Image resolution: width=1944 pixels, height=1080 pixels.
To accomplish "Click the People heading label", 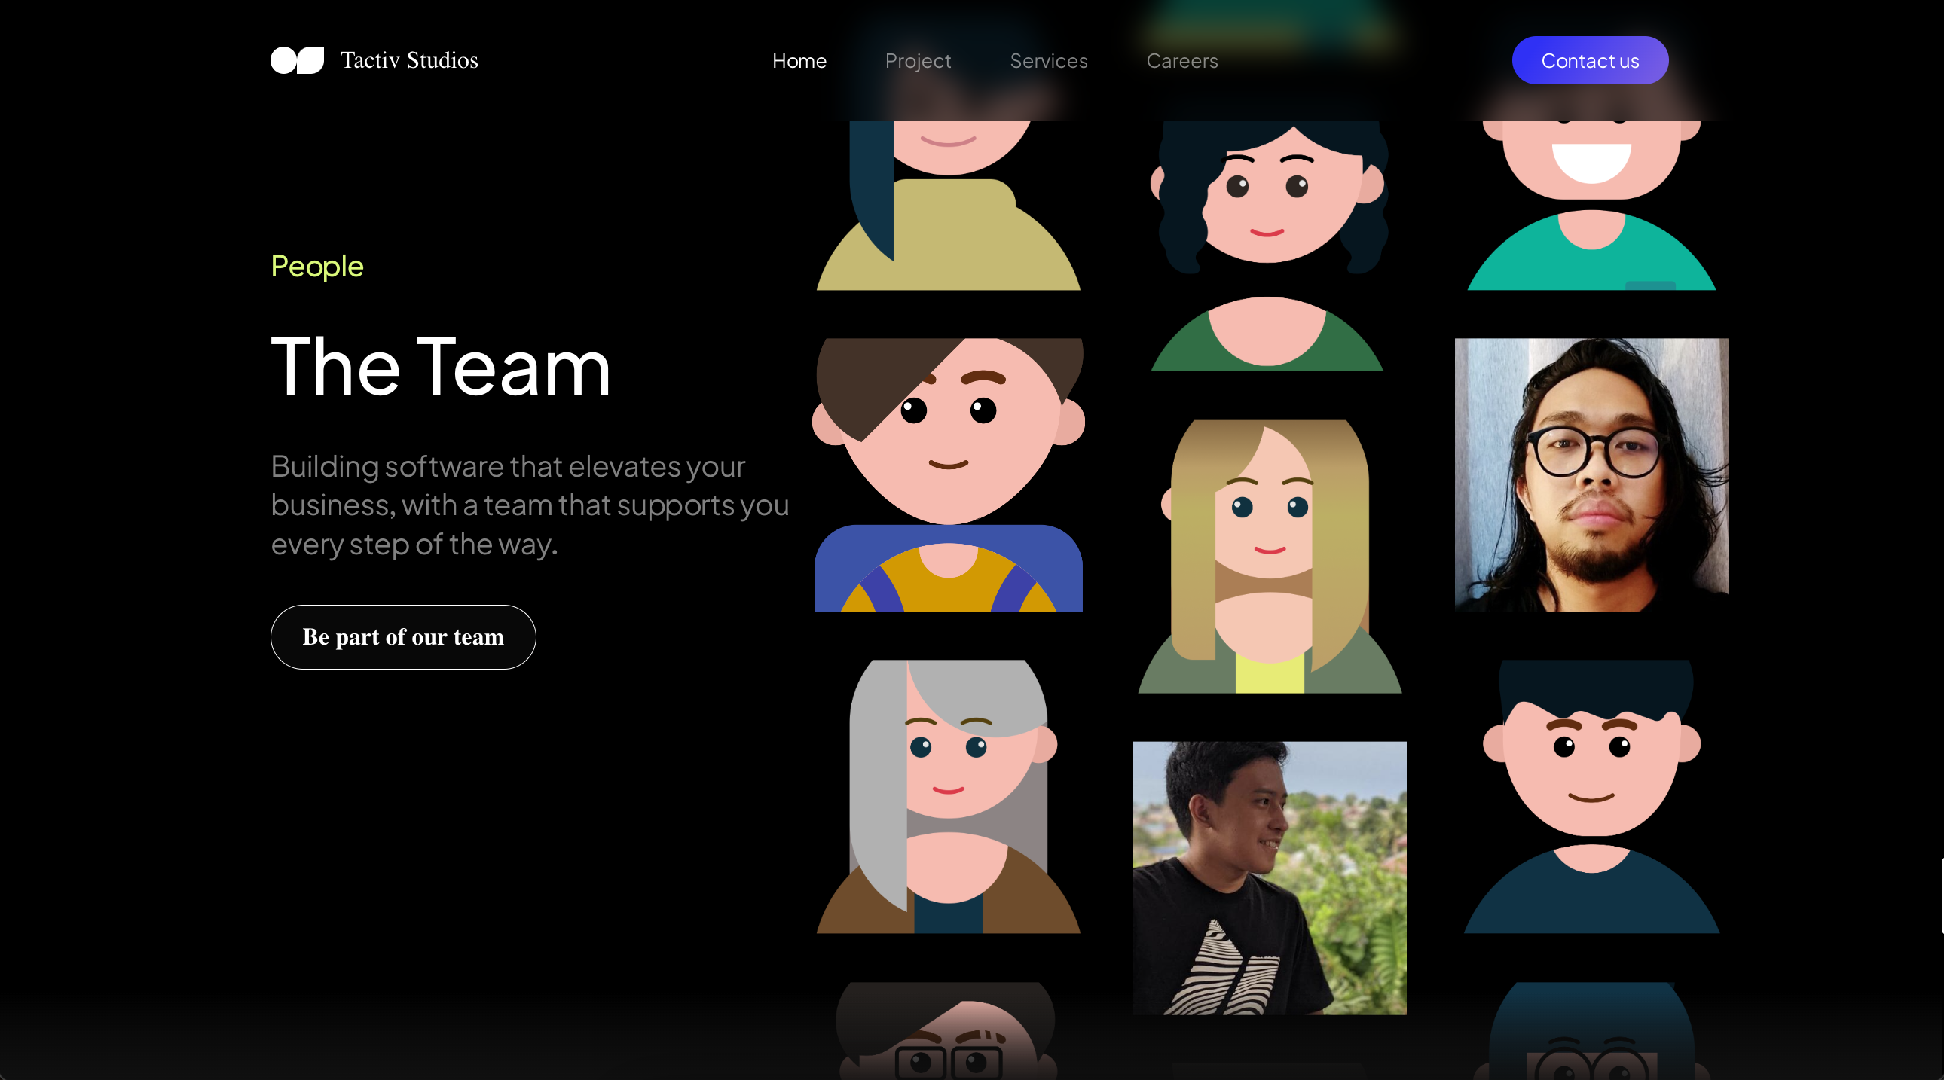I will (317, 266).
